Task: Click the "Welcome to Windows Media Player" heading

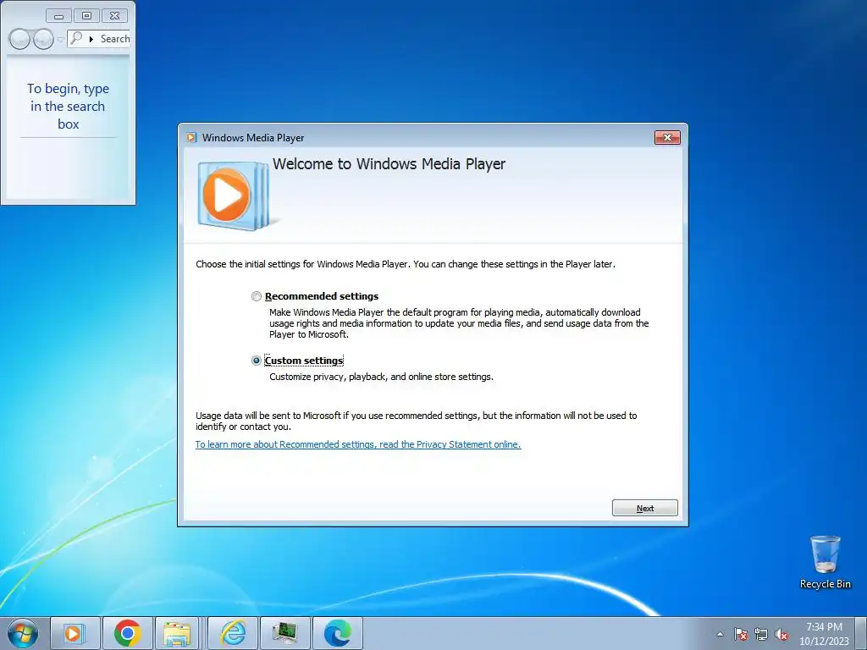Action: [x=389, y=164]
